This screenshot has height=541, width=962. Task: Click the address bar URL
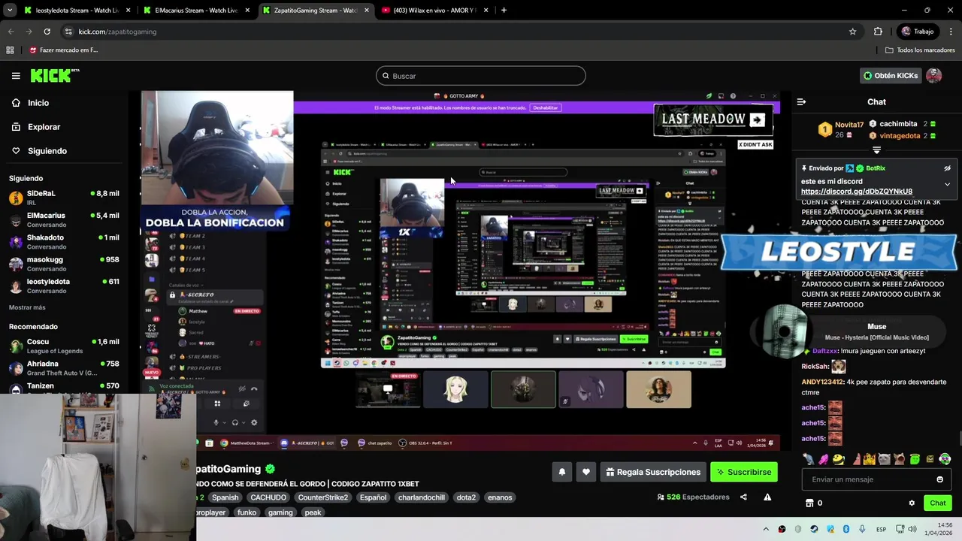pyautogui.click(x=117, y=32)
